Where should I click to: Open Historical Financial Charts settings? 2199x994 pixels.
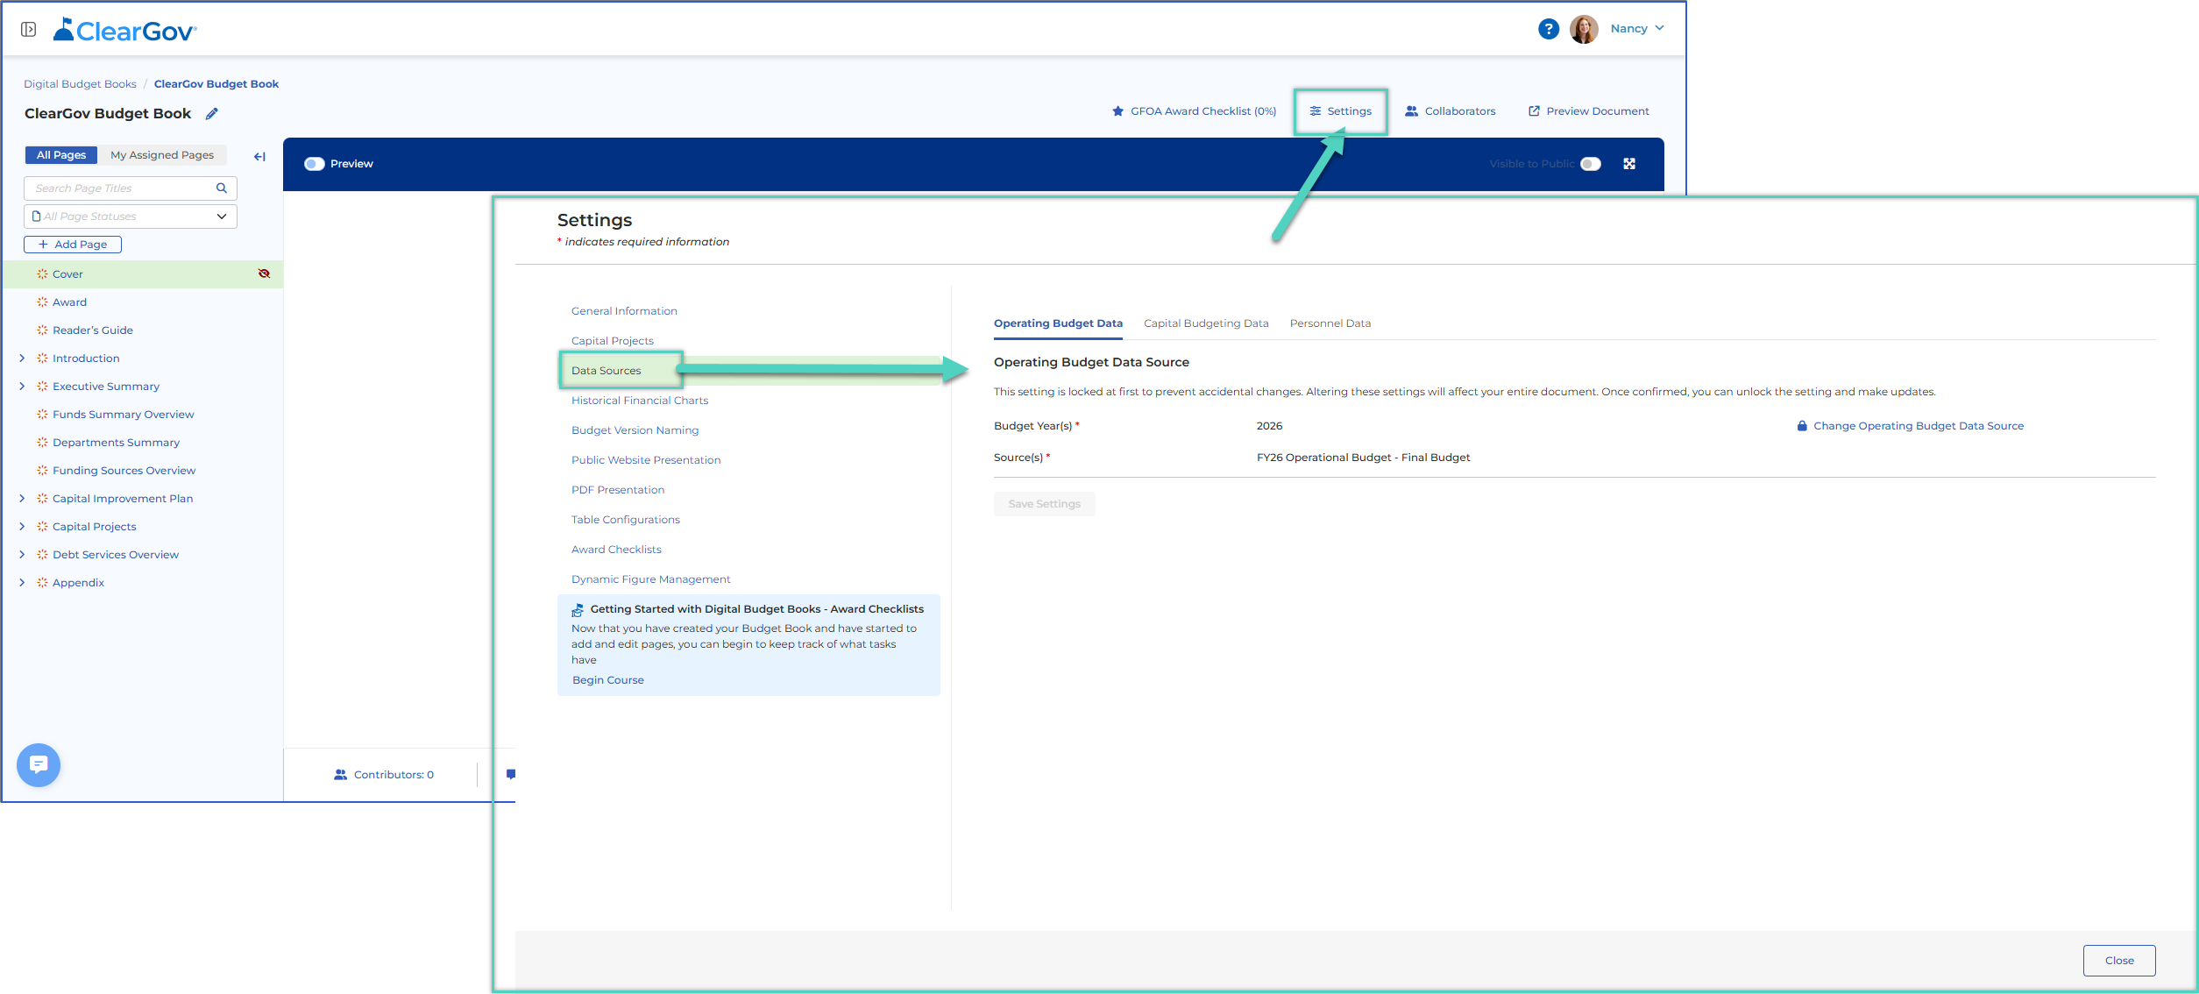(x=640, y=401)
